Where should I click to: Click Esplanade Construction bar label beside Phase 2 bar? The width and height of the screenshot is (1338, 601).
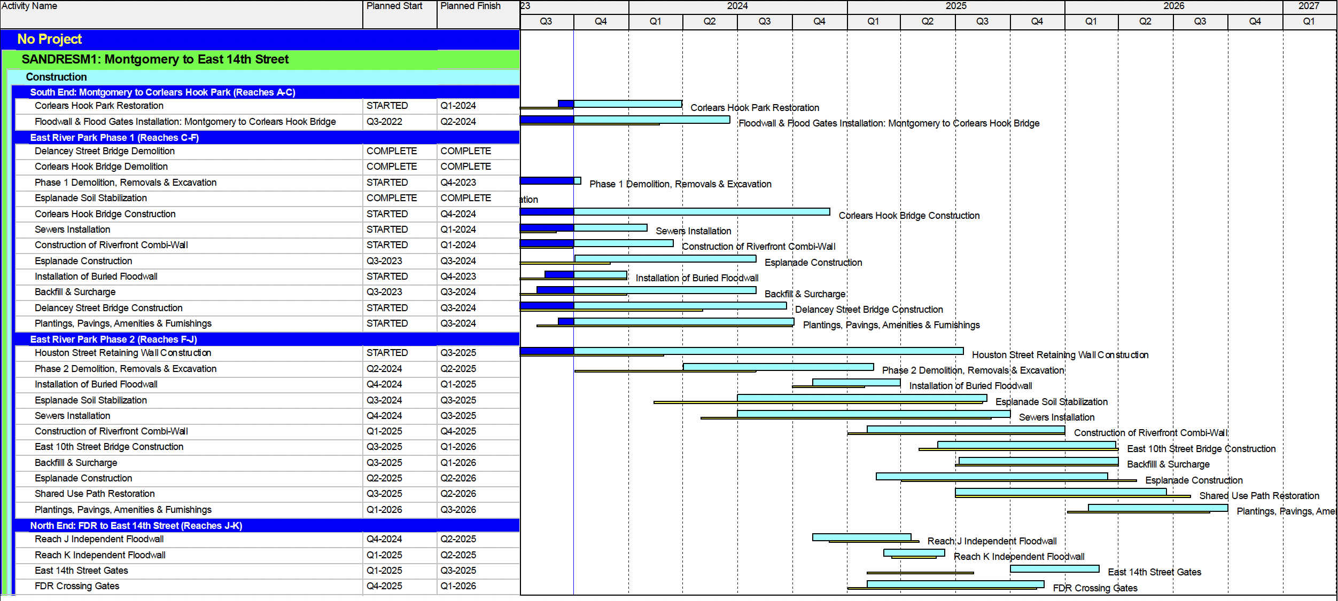coord(1194,480)
